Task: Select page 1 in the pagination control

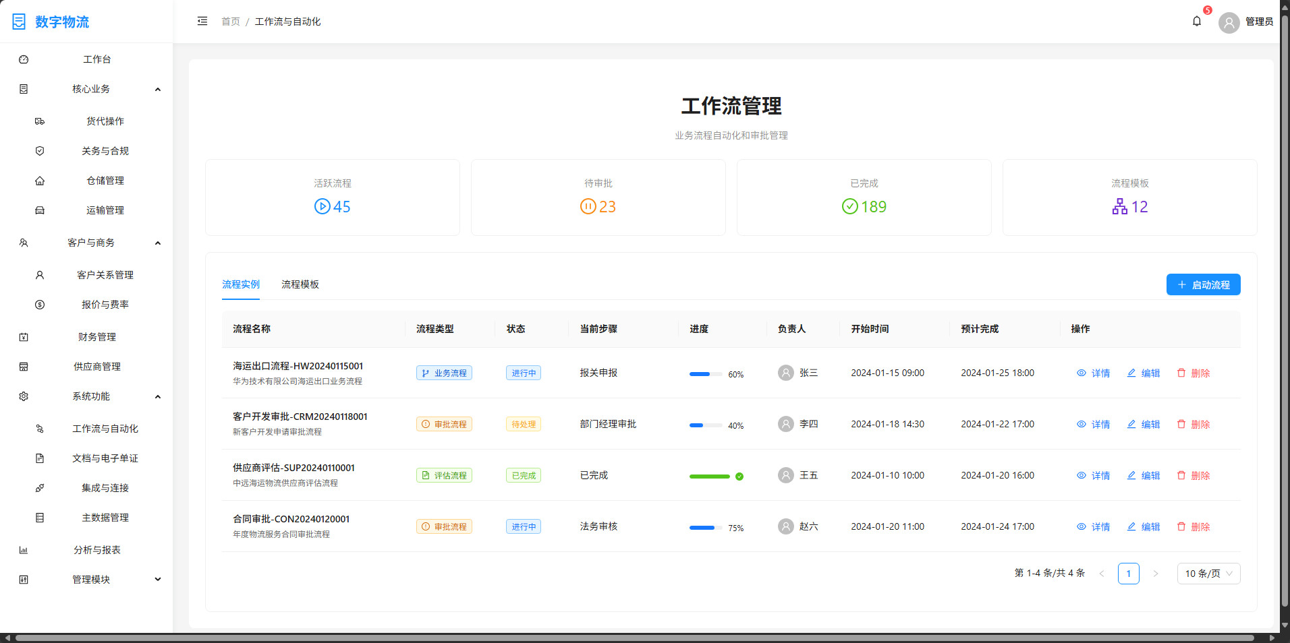Action: (x=1129, y=573)
